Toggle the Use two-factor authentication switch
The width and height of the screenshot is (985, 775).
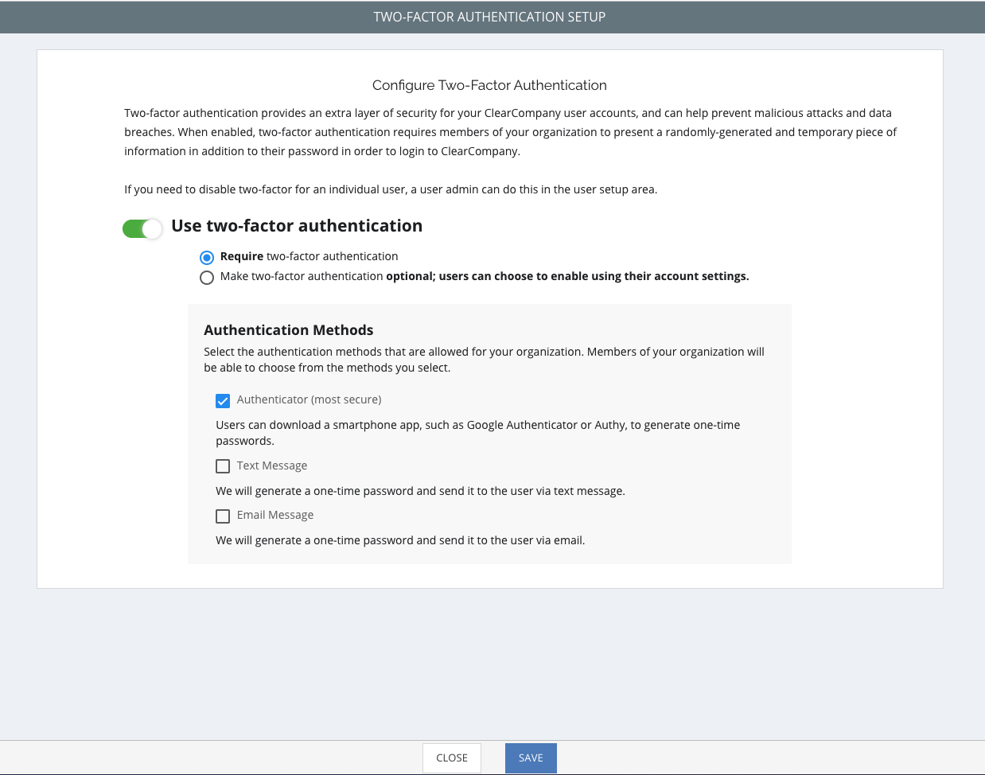(x=142, y=229)
